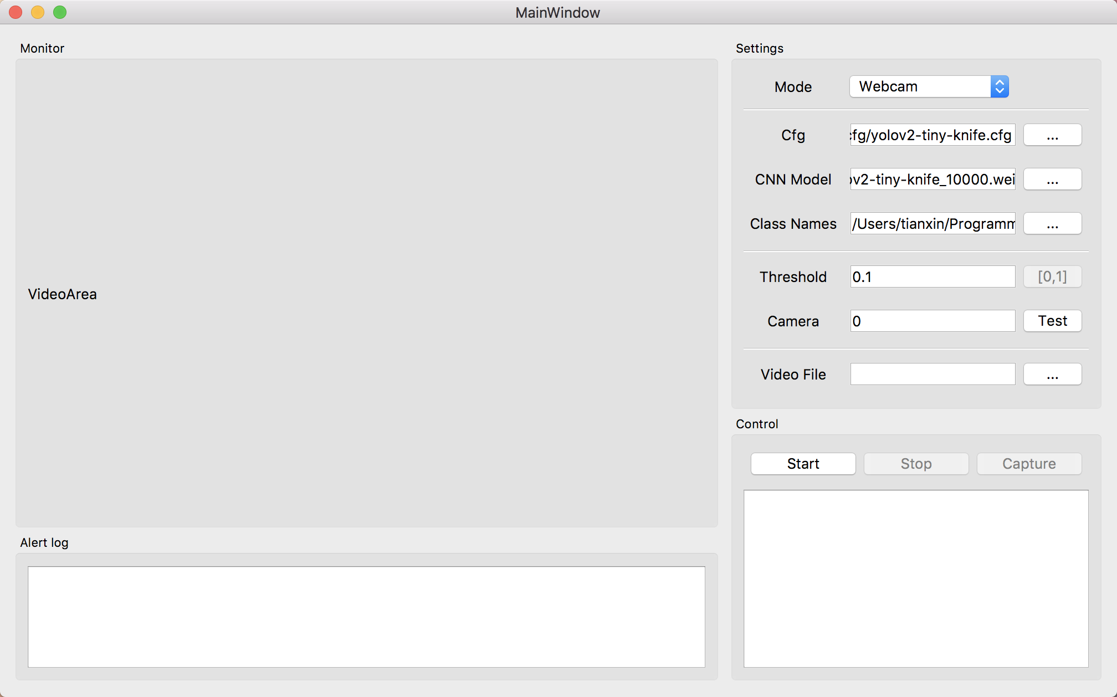The width and height of the screenshot is (1117, 697).
Task: Click the Control output text box
Action: pyautogui.click(x=916, y=578)
